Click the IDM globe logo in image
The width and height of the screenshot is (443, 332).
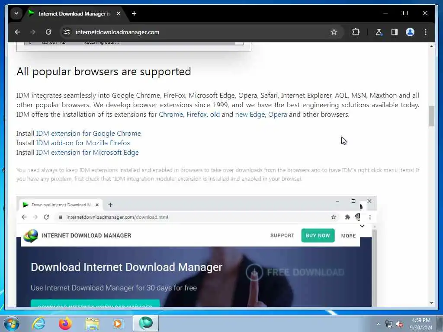pyautogui.click(x=31, y=236)
